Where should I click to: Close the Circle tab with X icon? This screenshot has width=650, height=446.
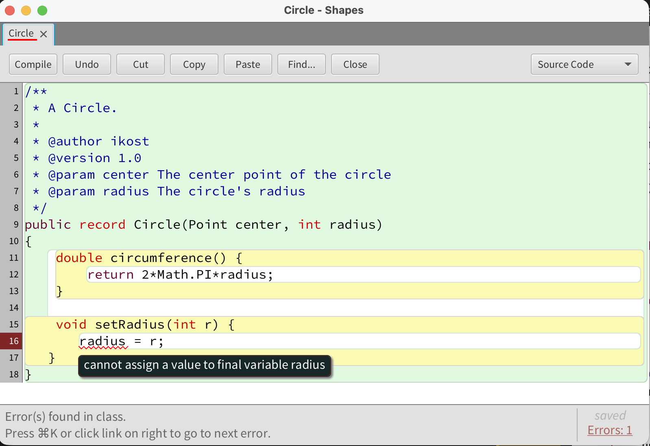tap(44, 34)
